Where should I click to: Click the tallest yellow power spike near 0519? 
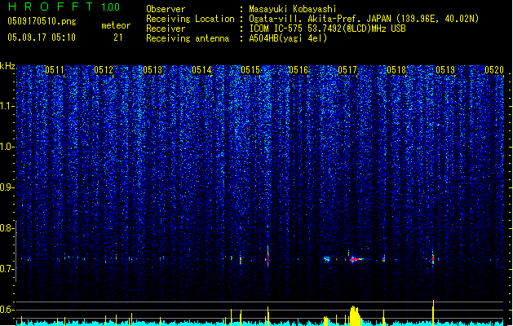click(434, 313)
